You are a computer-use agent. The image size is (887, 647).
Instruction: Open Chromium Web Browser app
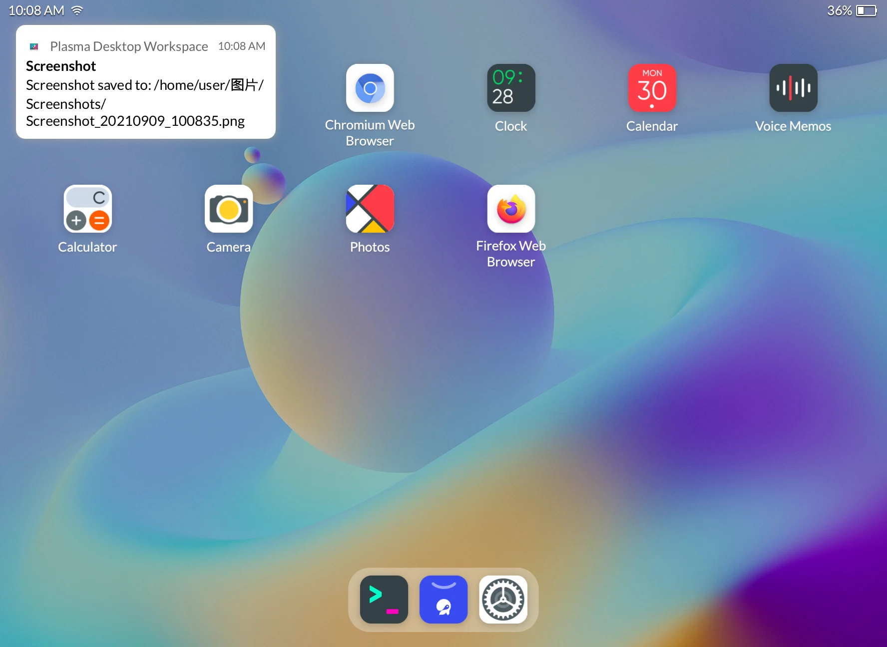point(370,88)
